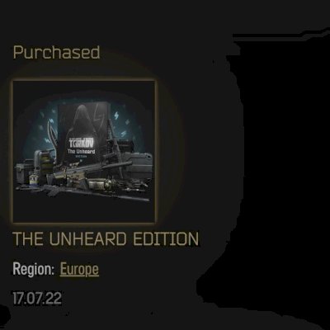Click The Unheard Edition package thumbnail

83,151
